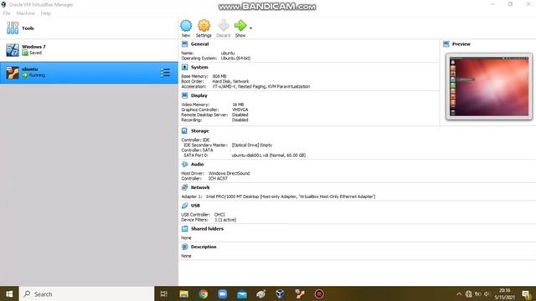Click the Windows 7 VM icon

[13, 50]
